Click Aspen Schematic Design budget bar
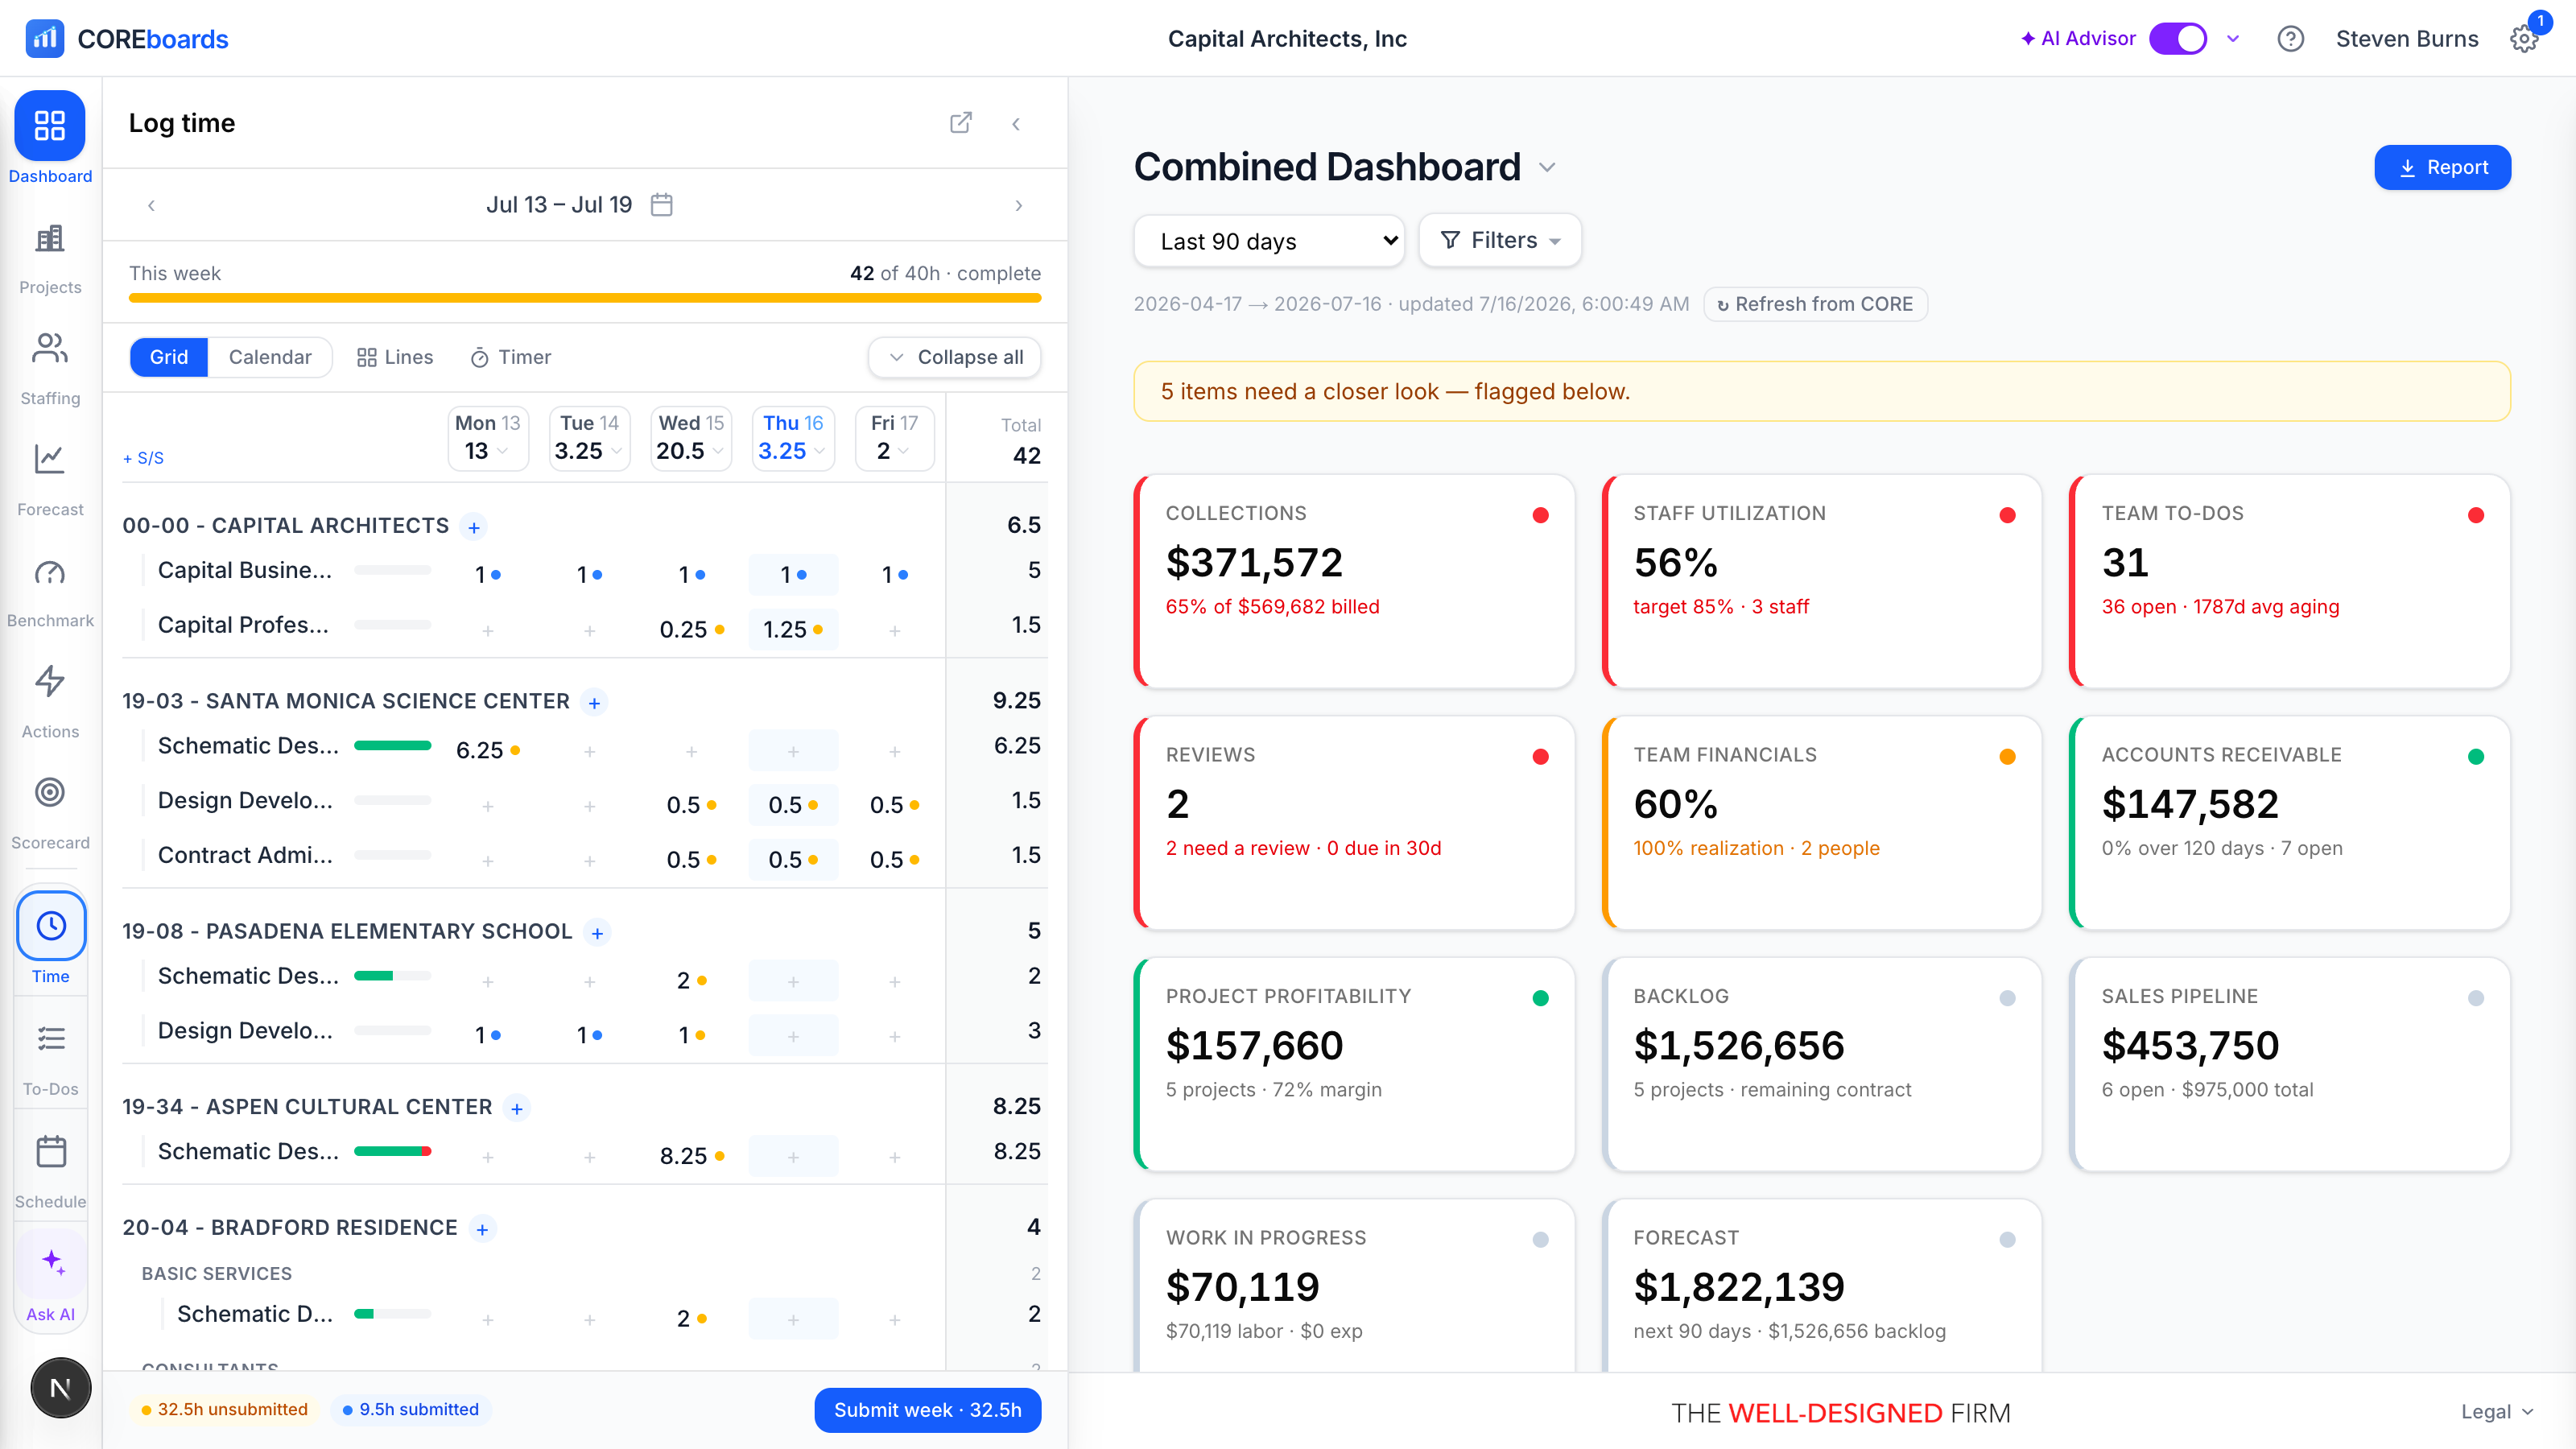Viewport: 2576px width, 1449px height. click(393, 1151)
